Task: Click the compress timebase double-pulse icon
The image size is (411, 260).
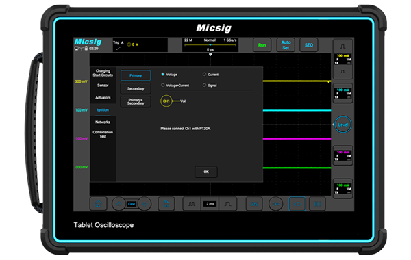Action: click(192, 204)
